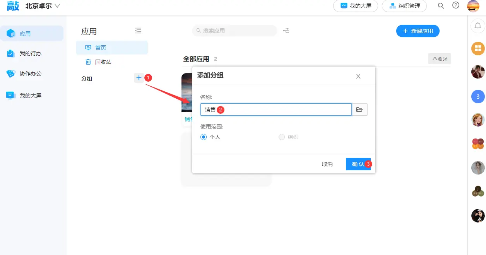Click the 新建应用 button
Viewport: 486px width, 255px height.
point(418,31)
